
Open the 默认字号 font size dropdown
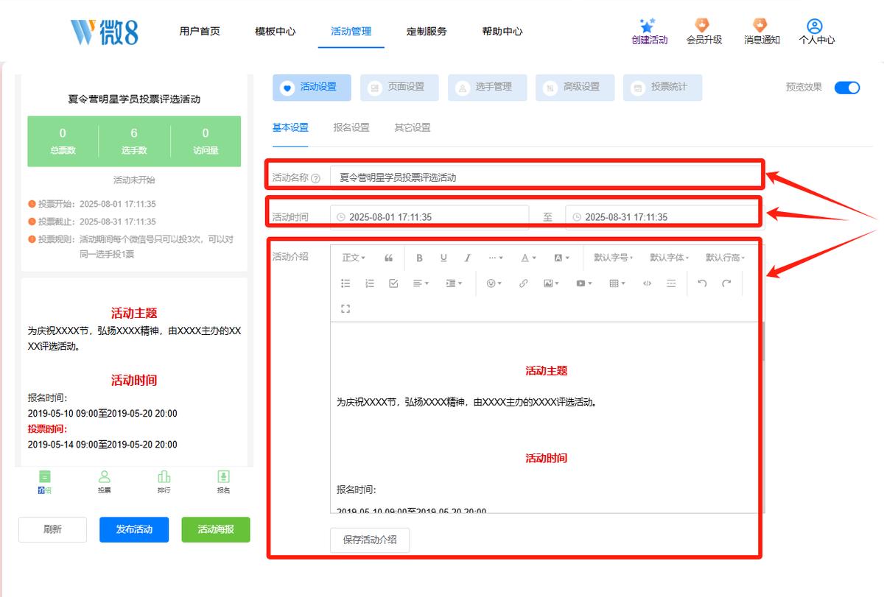613,258
